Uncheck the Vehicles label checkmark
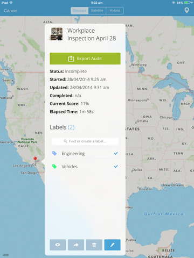 tap(116, 167)
